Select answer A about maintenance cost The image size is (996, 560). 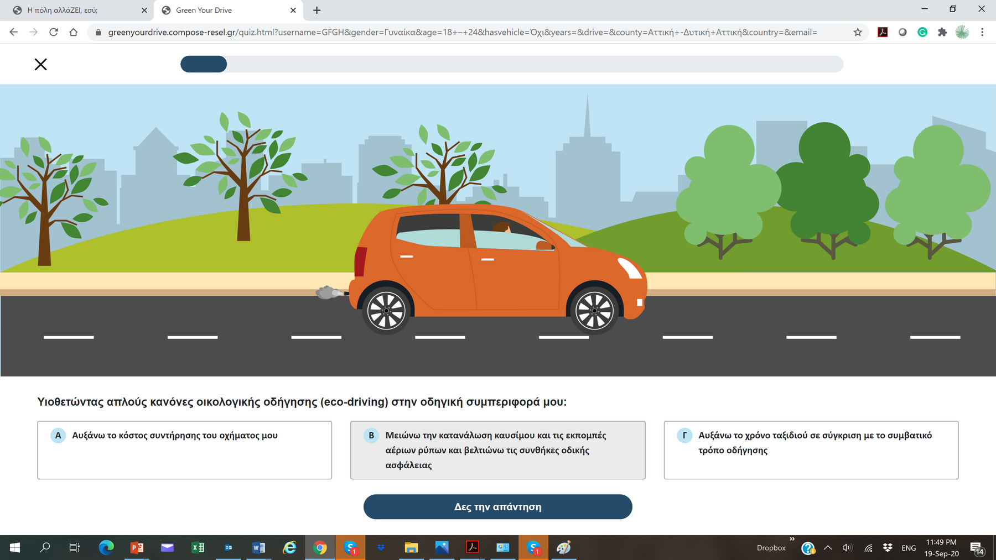[184, 449]
